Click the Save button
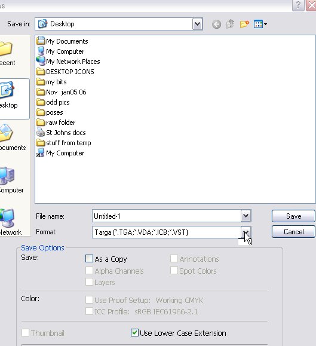The image size is (316, 346). click(293, 216)
